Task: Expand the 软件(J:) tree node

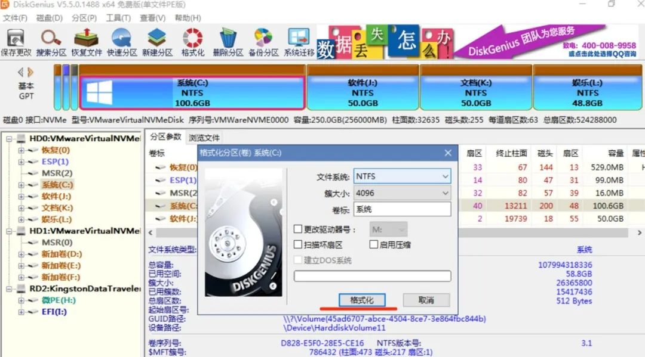Action: [21, 197]
